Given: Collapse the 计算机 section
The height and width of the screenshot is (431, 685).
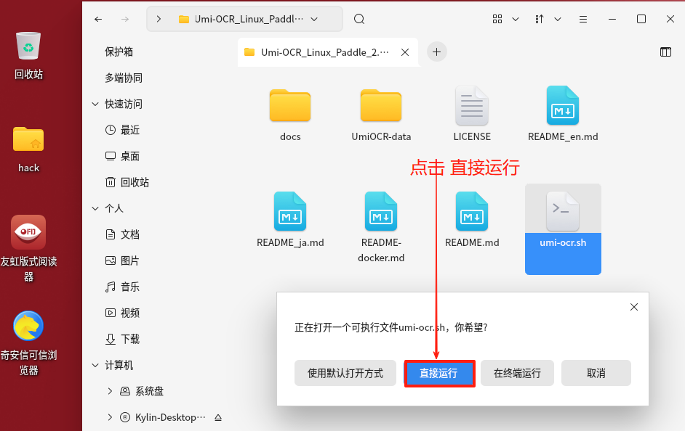Looking at the screenshot, I should point(95,365).
